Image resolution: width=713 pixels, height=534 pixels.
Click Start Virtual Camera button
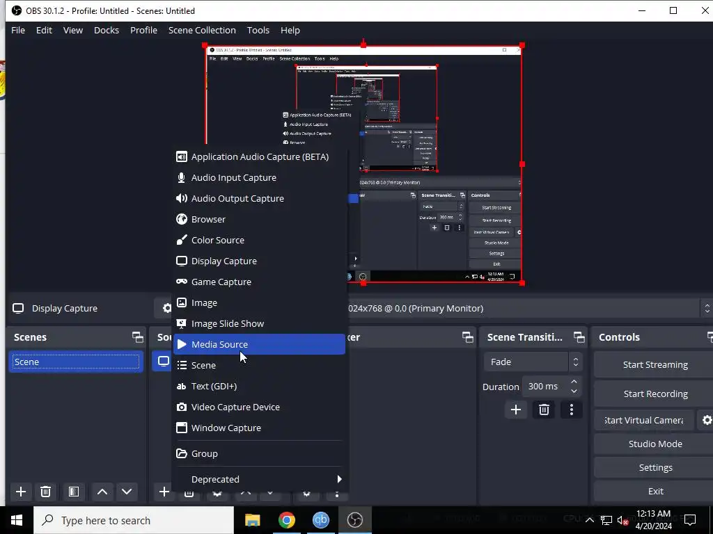pyautogui.click(x=644, y=420)
